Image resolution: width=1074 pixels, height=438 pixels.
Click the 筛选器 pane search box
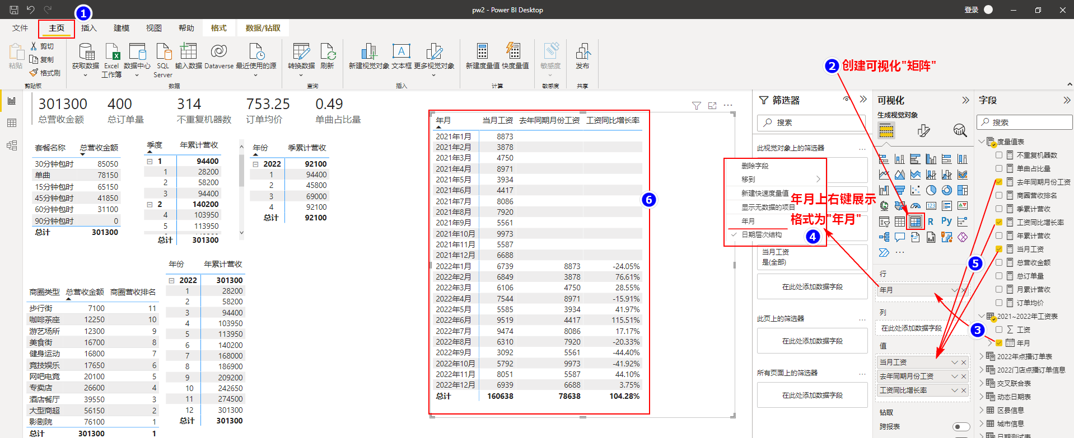pyautogui.click(x=812, y=123)
